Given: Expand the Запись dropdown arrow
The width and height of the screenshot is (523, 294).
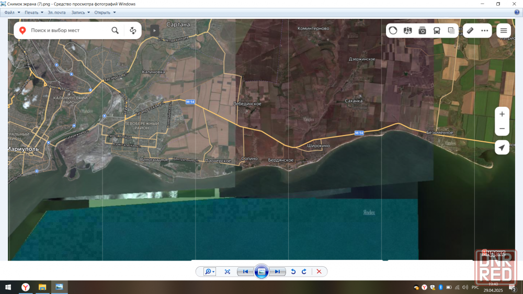Looking at the screenshot, I should tap(88, 13).
